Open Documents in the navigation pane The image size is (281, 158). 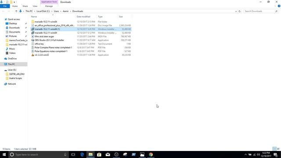[x=14, y=32]
